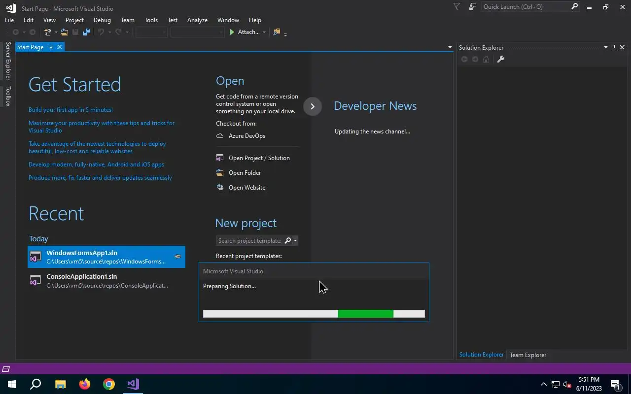The image size is (631, 394).
Task: Click 'Build your first app in 5 minutes!' link
Action: click(70, 110)
